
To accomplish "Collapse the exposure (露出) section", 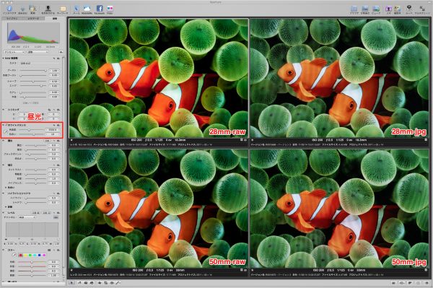I will [x=3, y=141].
